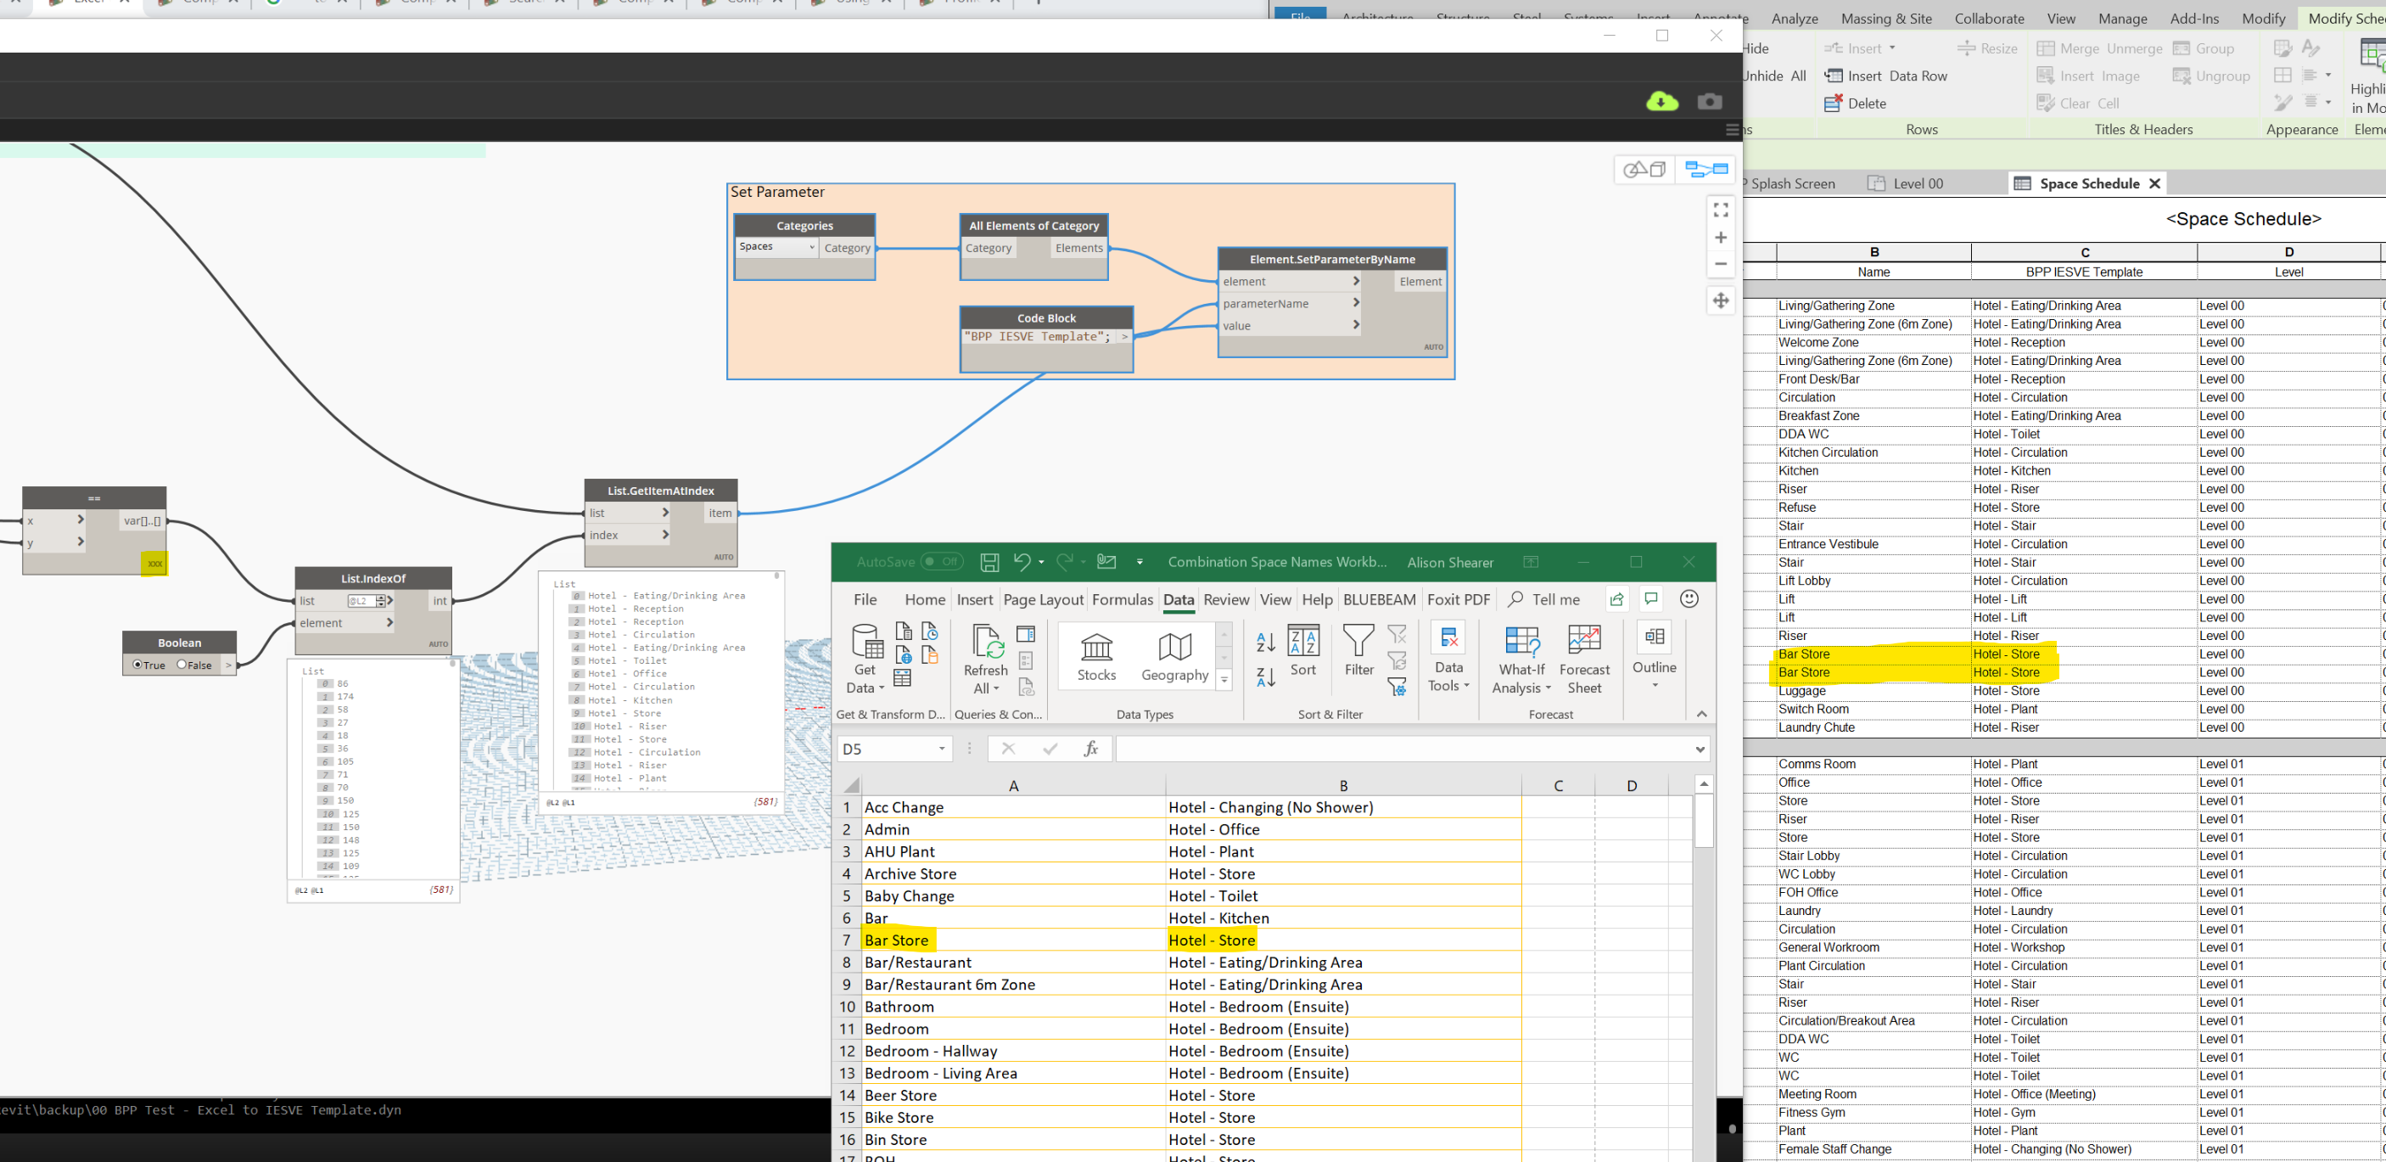
Task: Click the Dynamo camera export image icon
Action: coord(1710,101)
